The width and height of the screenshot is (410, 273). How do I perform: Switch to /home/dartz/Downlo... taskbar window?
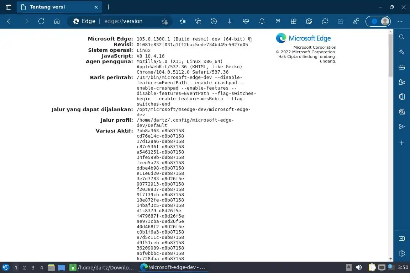(x=102, y=268)
